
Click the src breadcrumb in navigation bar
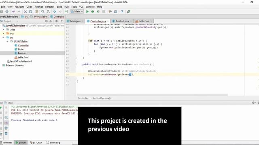[24, 17]
